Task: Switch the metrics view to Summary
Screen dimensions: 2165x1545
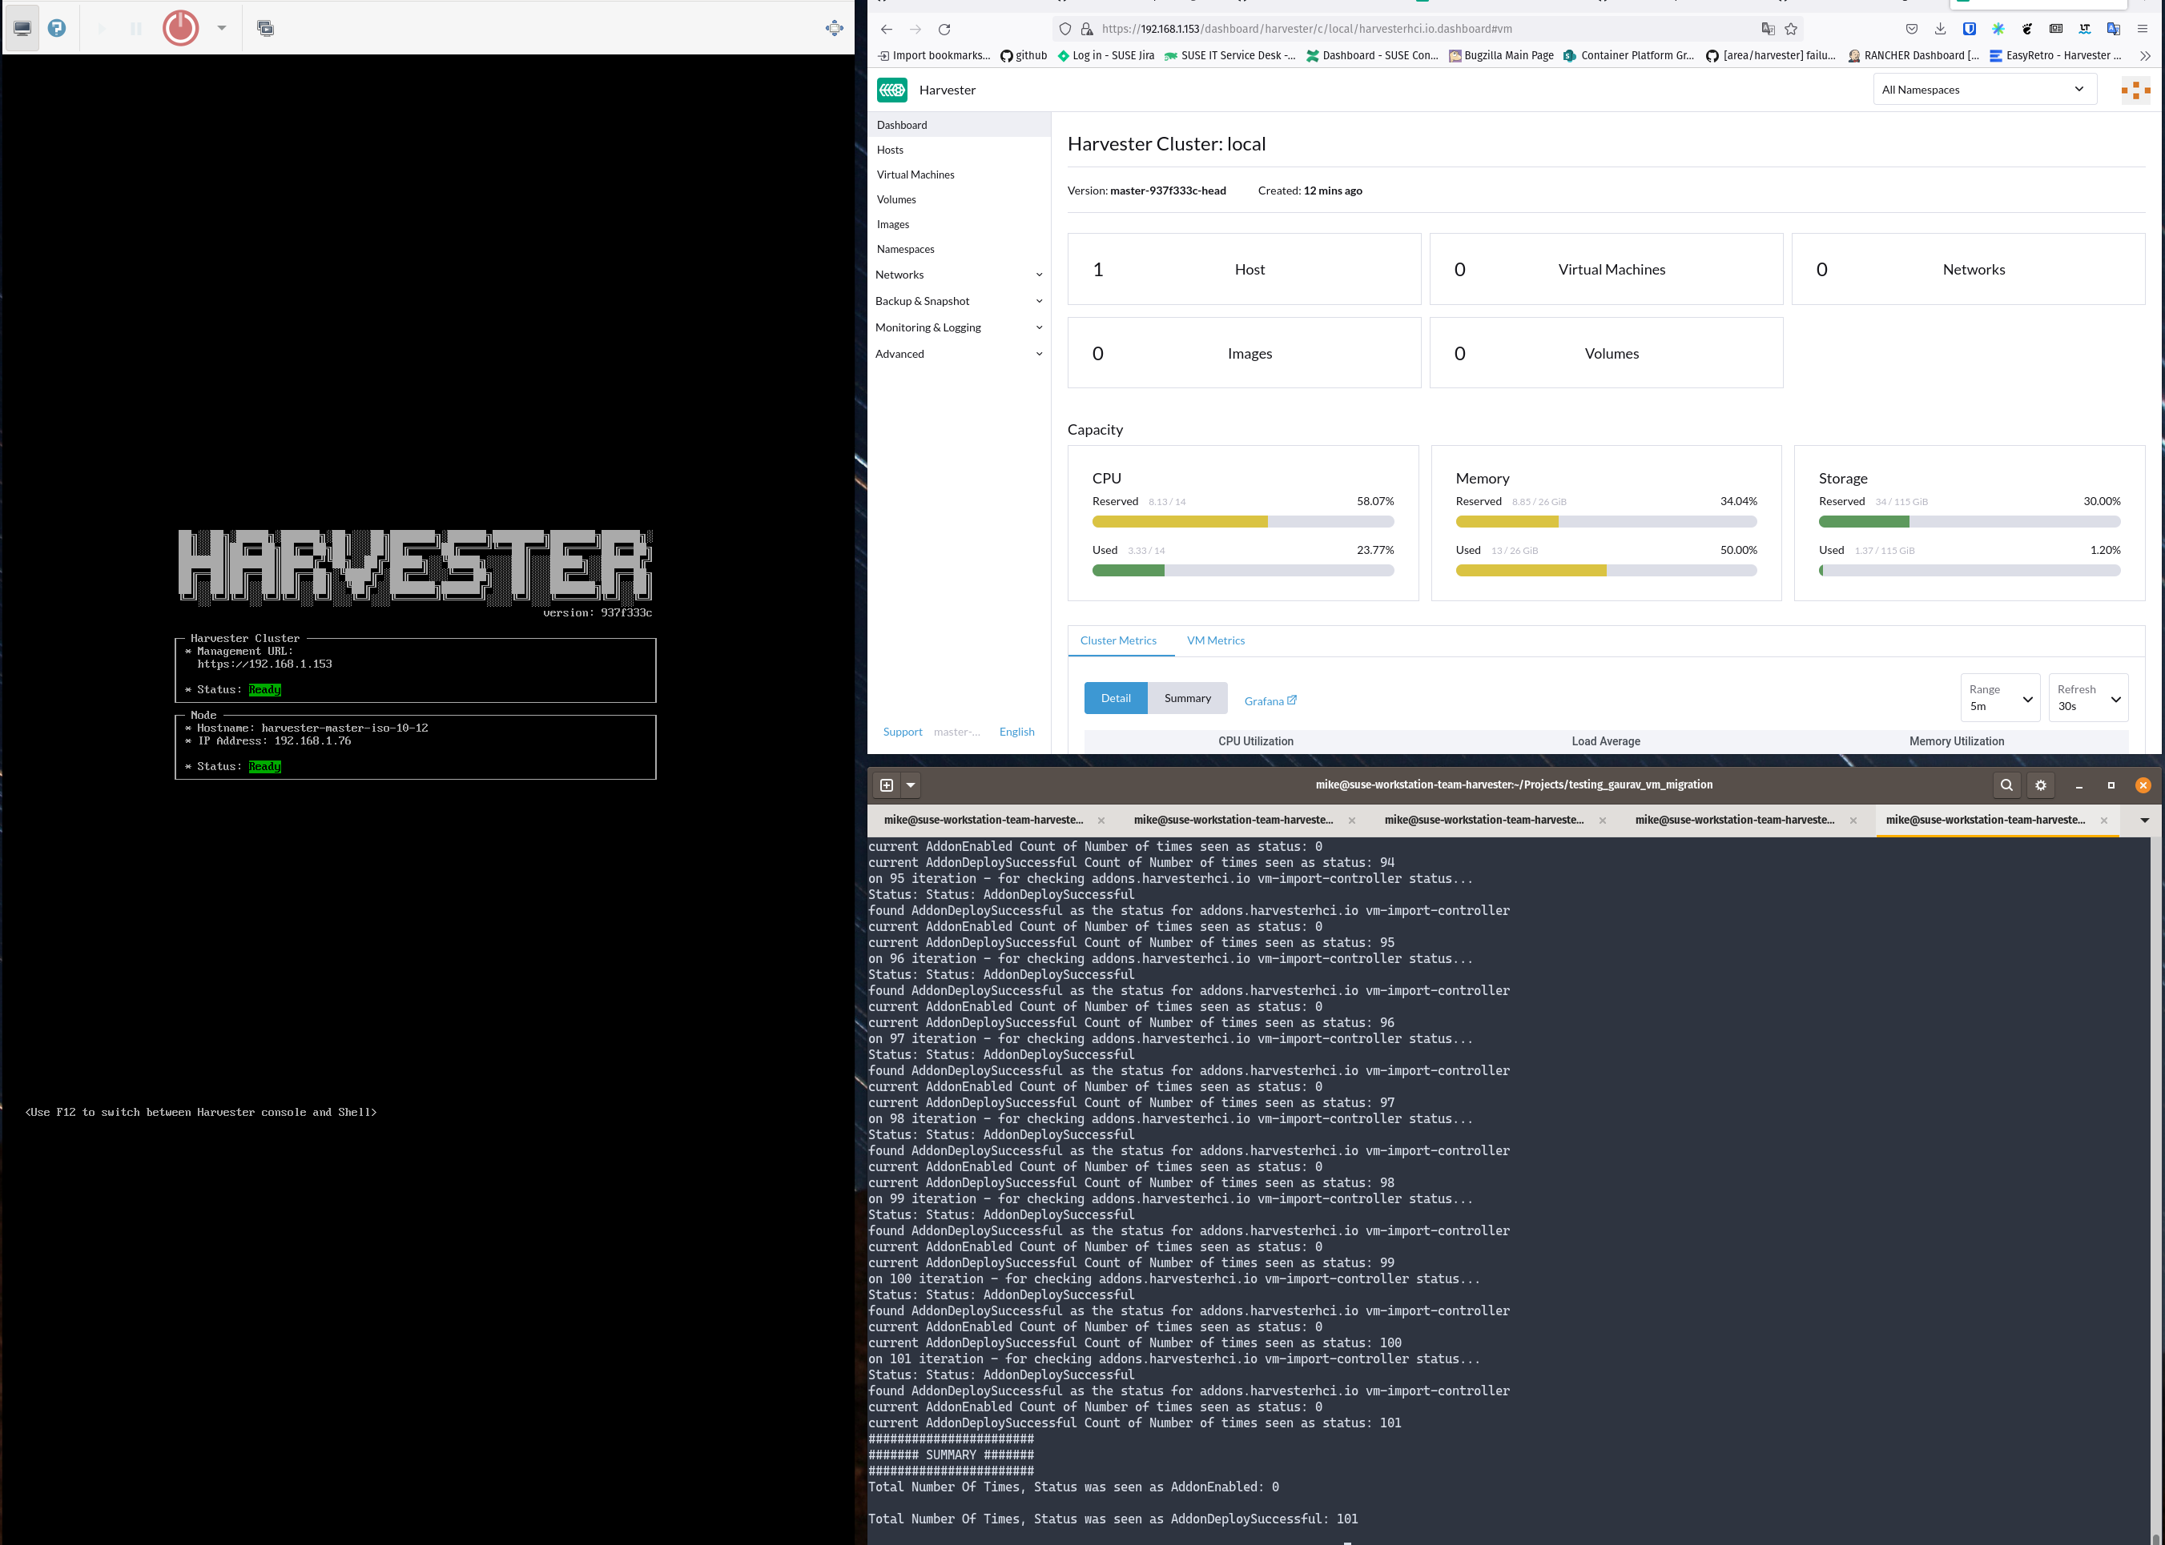Action: tap(1187, 697)
